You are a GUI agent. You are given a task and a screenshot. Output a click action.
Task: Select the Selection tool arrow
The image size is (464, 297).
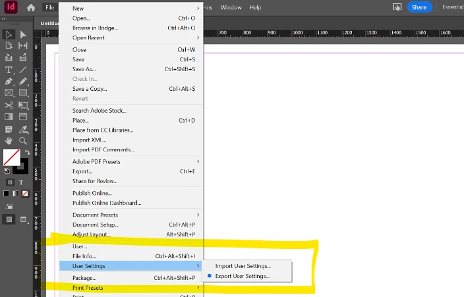click(9, 34)
